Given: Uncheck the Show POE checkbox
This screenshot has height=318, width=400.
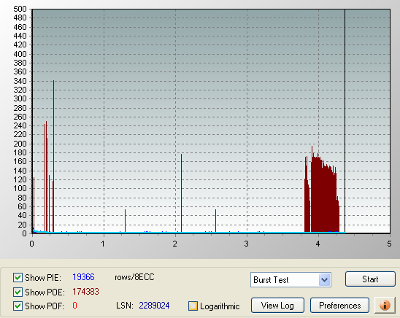Looking at the screenshot, I should point(18,292).
